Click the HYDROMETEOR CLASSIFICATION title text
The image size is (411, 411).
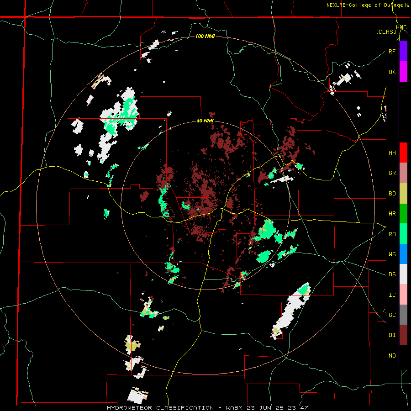pos(160,408)
